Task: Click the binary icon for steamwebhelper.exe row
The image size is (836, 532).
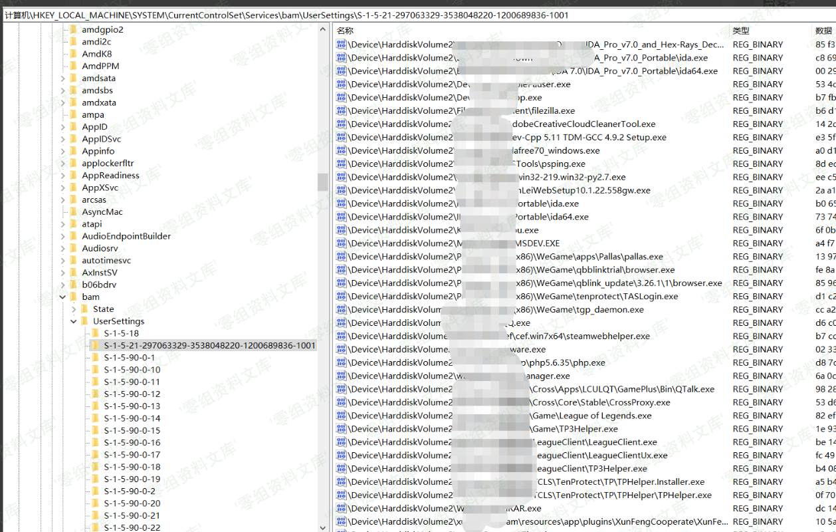Action: tap(342, 336)
